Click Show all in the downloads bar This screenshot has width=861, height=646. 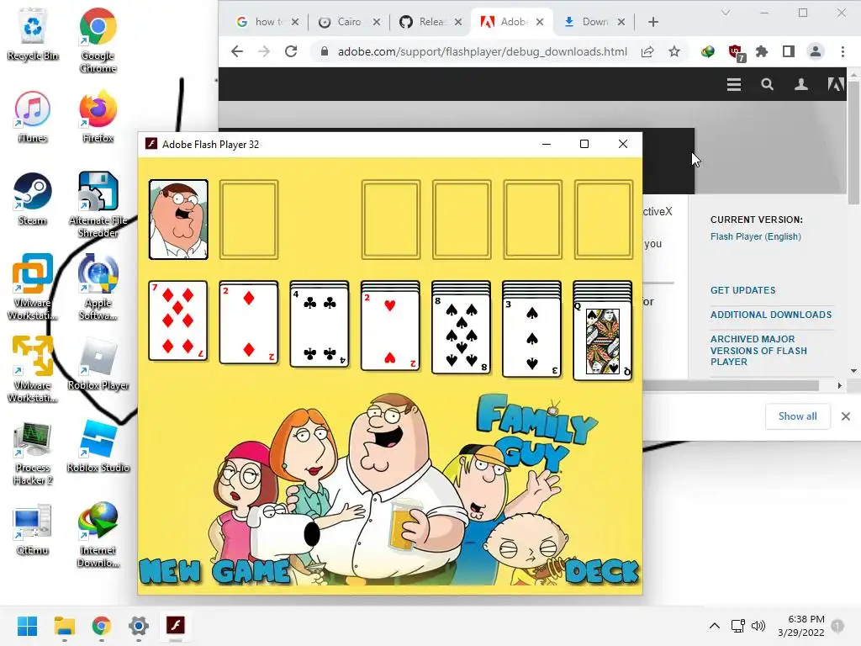tap(797, 416)
